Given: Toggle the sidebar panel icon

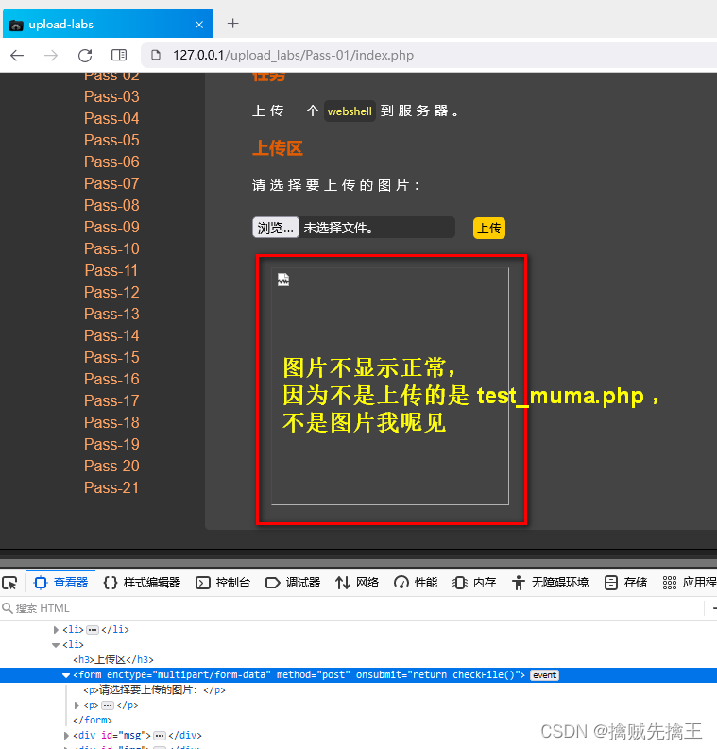Looking at the screenshot, I should click(x=119, y=55).
